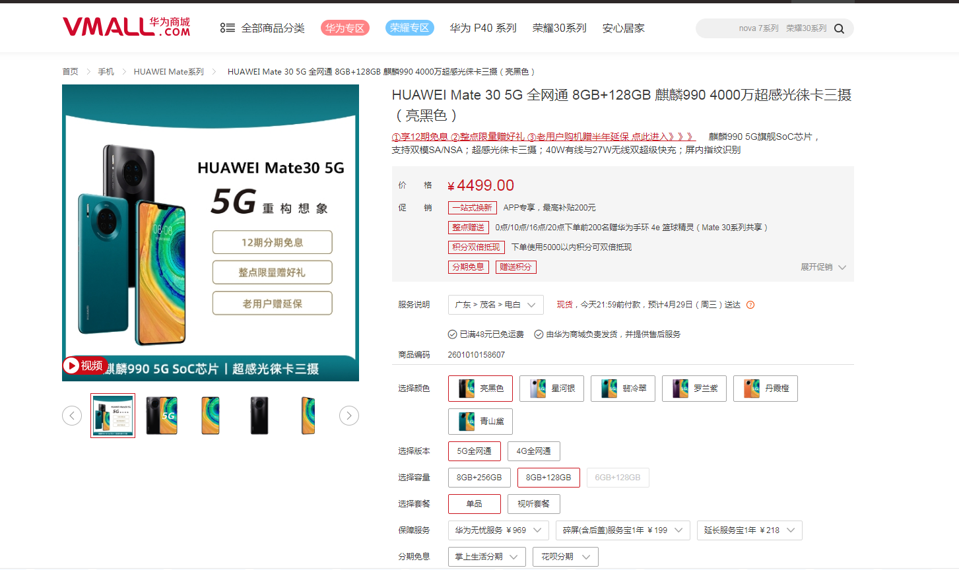Select 8GB+128GB capacity
Image resolution: width=959 pixels, height=570 pixels.
[548, 478]
